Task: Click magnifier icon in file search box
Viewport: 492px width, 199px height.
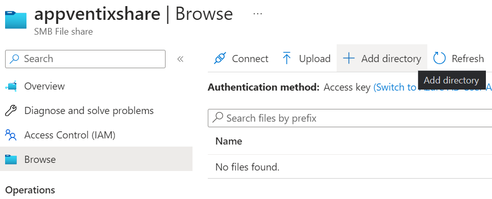Action: (218, 118)
